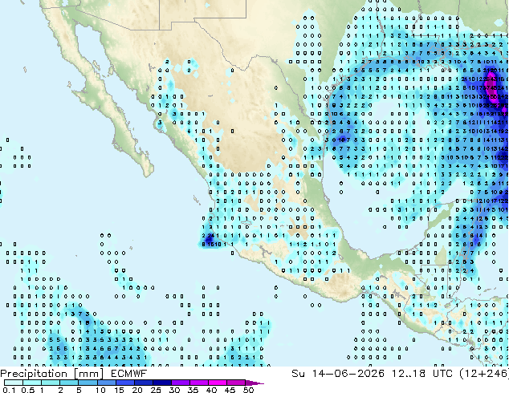Click the legend value "0.5"

28,390
